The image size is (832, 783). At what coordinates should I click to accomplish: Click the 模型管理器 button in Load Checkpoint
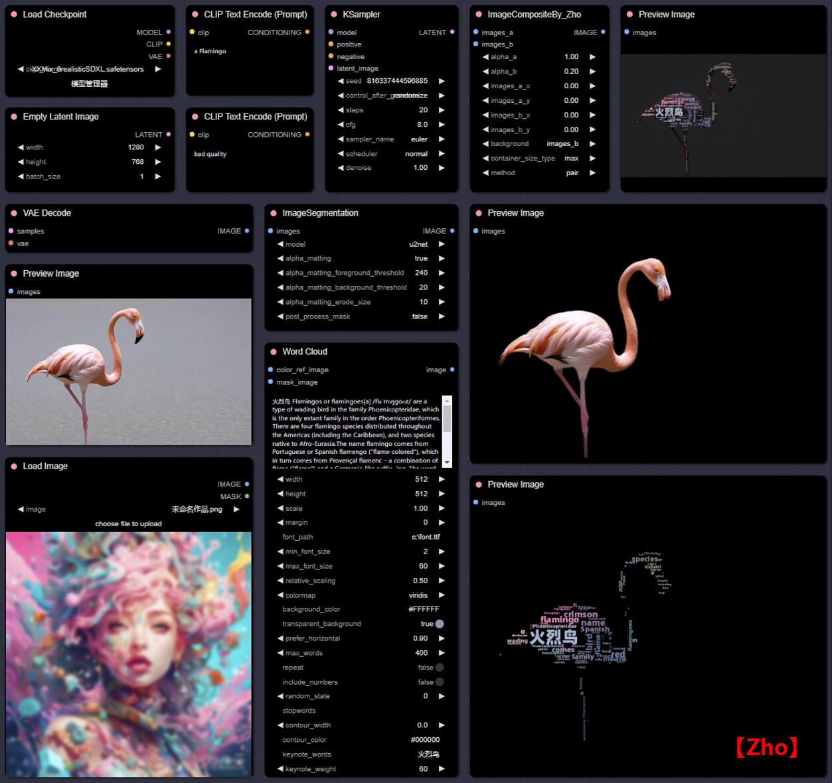click(90, 84)
